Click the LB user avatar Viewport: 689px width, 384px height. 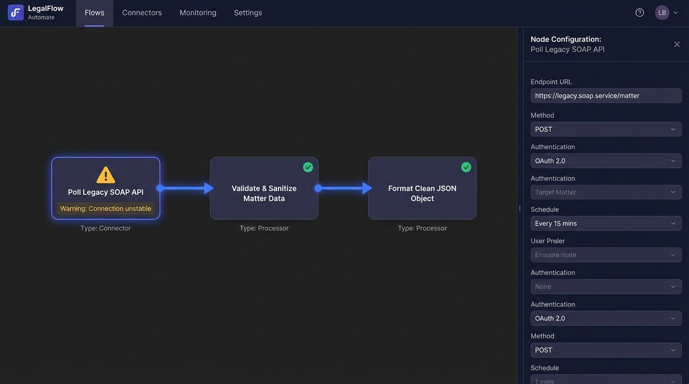[662, 12]
